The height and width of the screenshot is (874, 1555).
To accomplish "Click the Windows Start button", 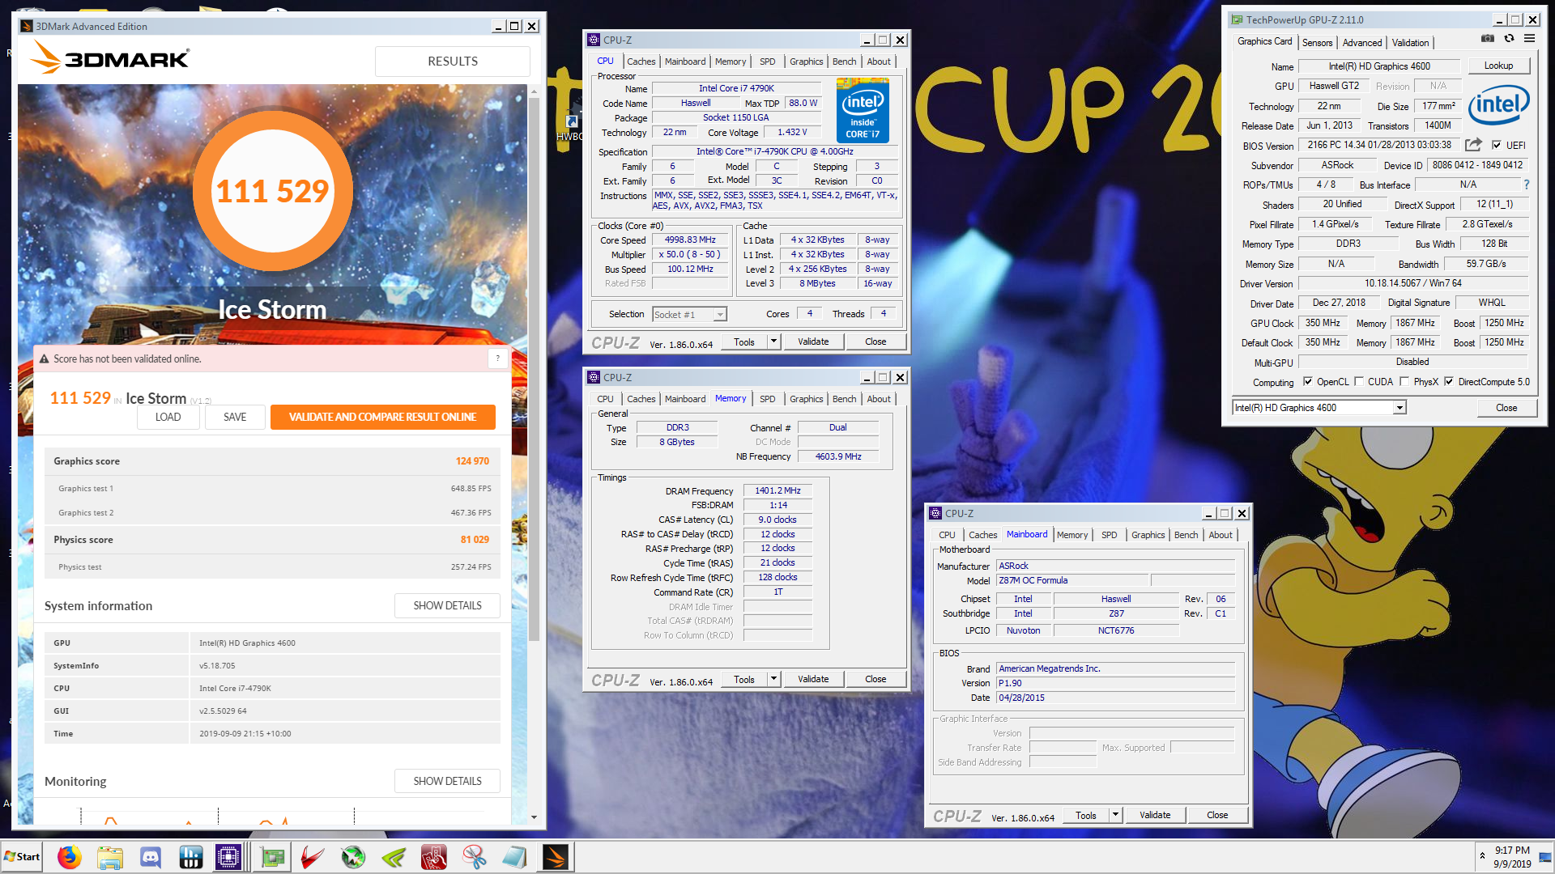I will [22, 857].
